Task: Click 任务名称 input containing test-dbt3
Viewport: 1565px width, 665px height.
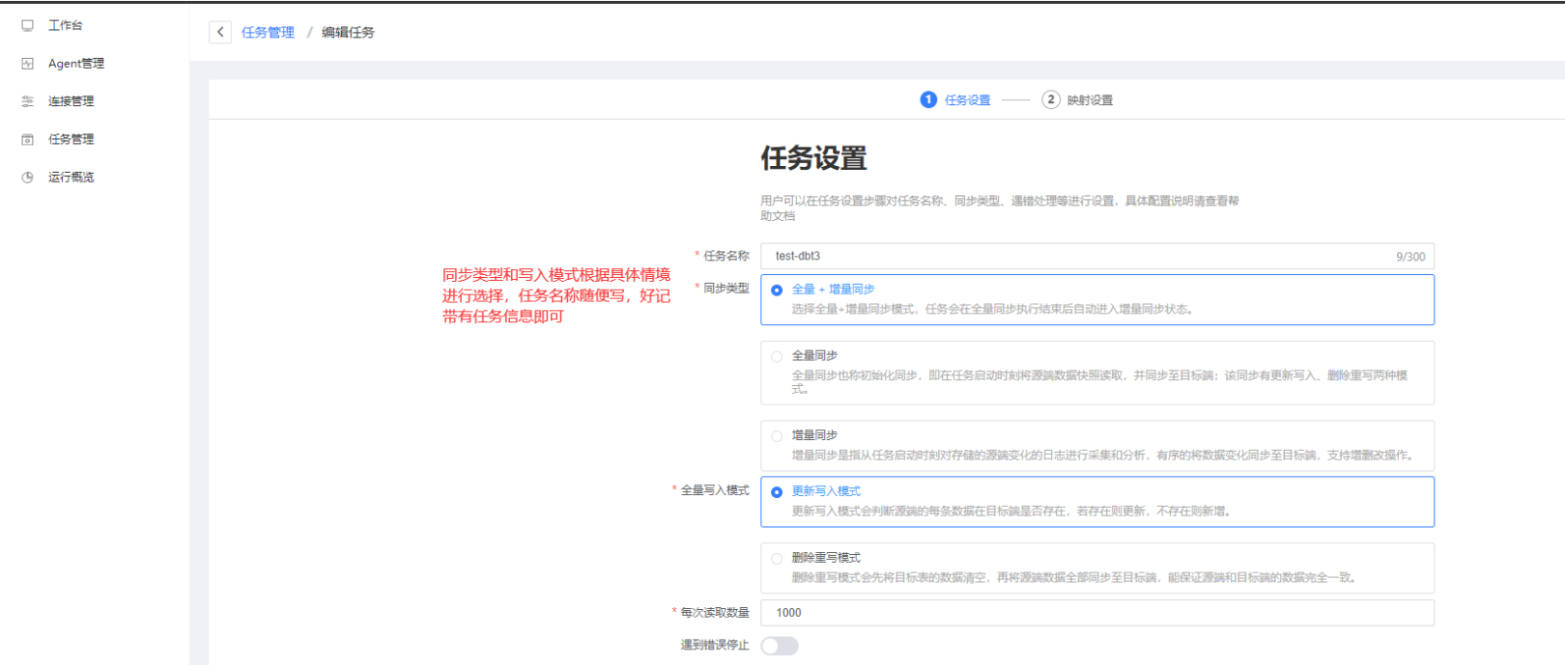Action: coord(1097,256)
